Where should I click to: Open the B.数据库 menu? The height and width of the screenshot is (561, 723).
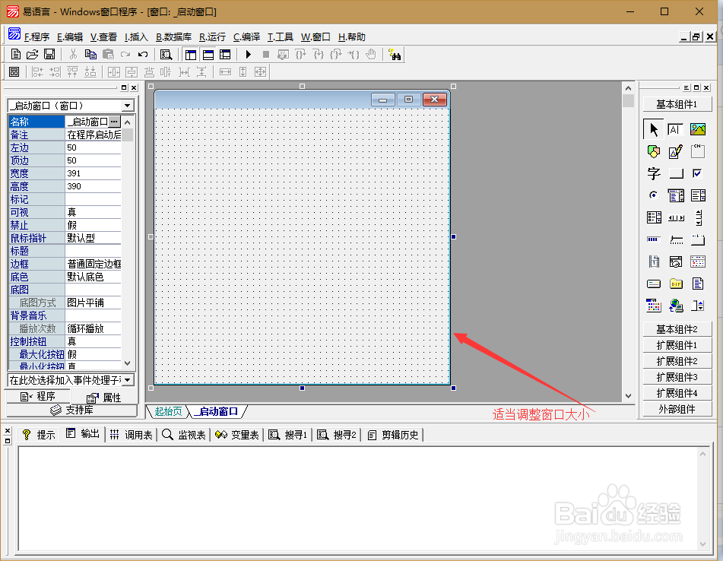point(173,37)
